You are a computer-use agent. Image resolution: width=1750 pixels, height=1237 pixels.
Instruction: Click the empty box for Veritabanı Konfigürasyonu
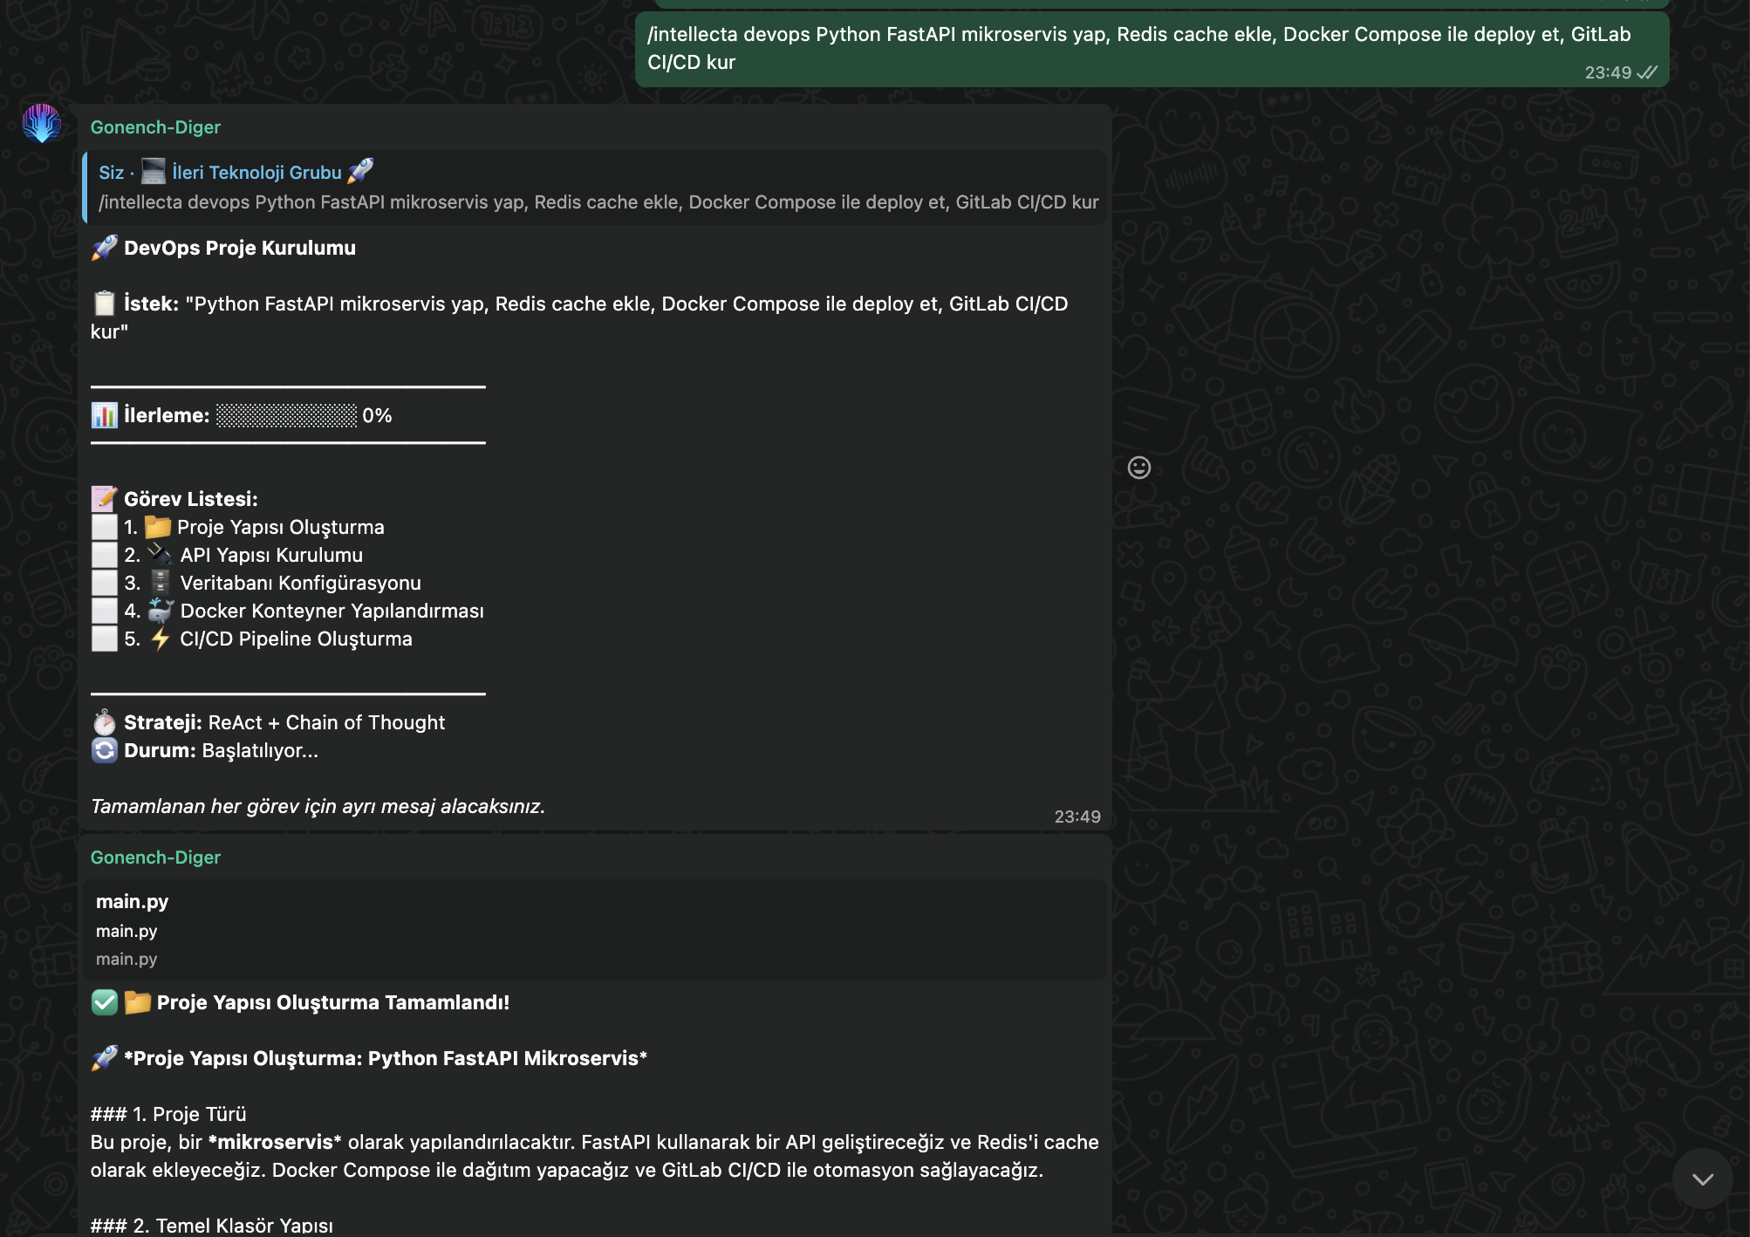[x=104, y=583]
